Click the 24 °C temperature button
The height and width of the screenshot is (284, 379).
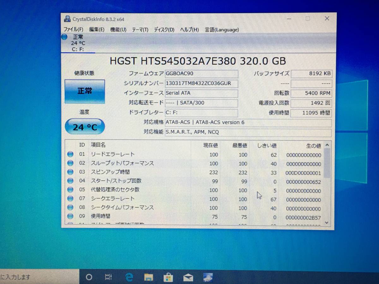[x=84, y=126]
